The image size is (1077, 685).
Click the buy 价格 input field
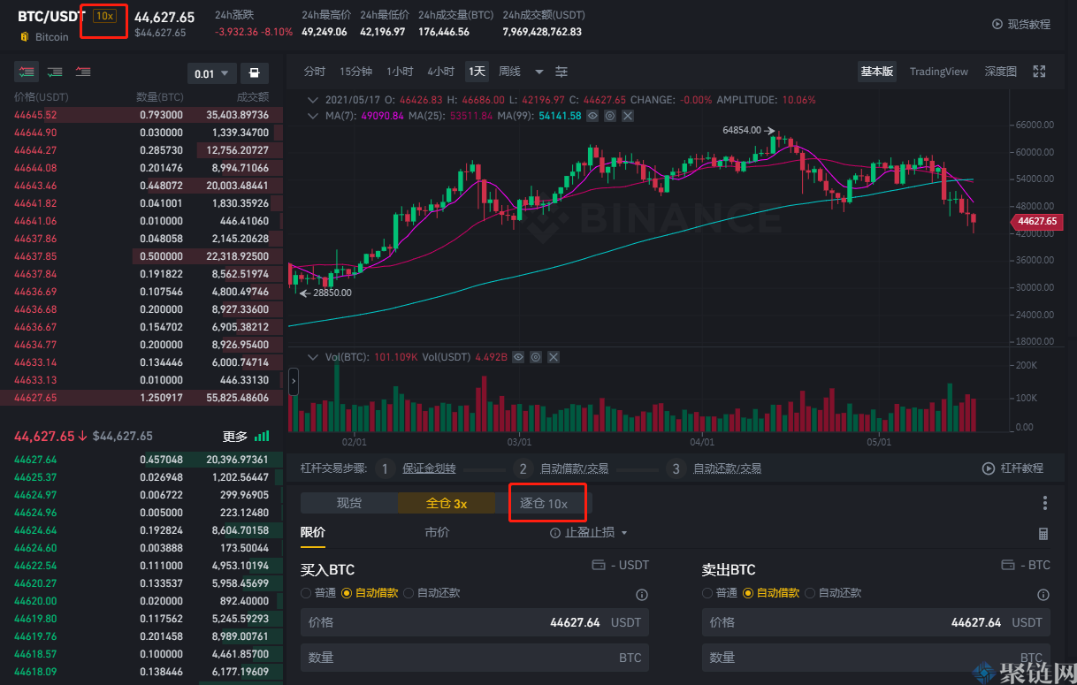474,622
